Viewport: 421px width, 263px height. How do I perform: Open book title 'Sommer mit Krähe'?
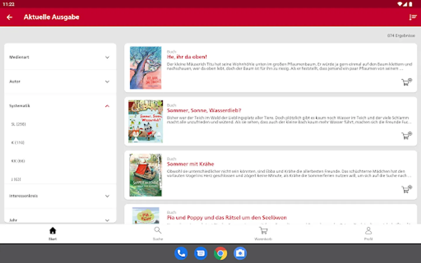[x=190, y=164]
